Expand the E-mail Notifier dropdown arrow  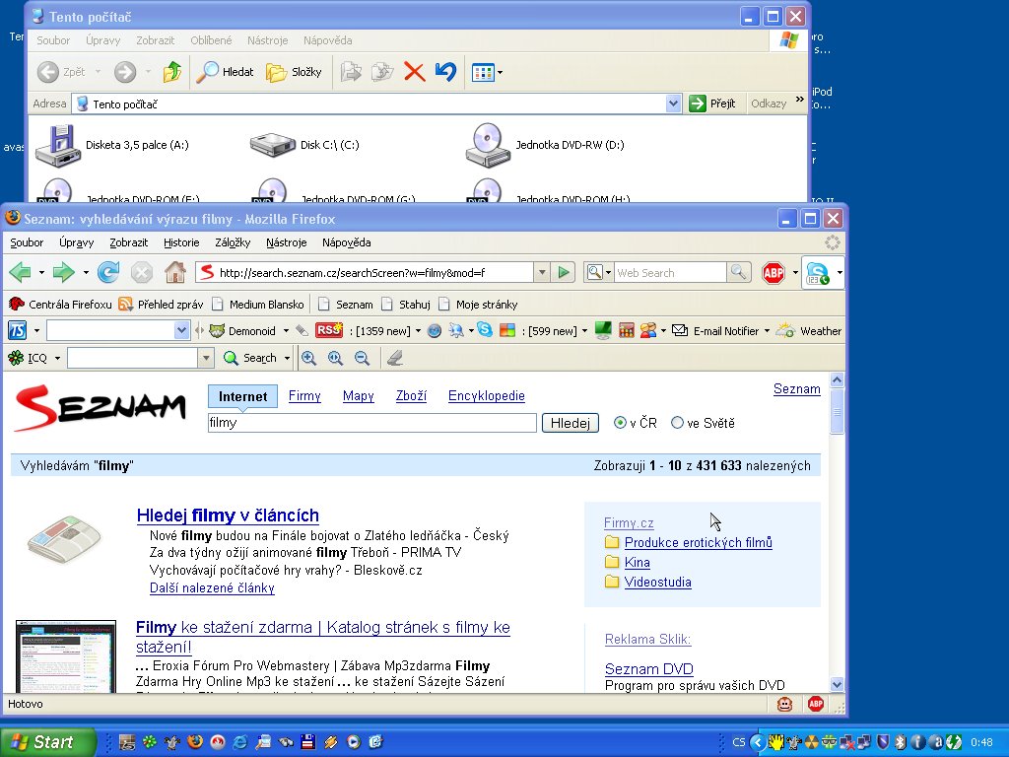coord(767,331)
